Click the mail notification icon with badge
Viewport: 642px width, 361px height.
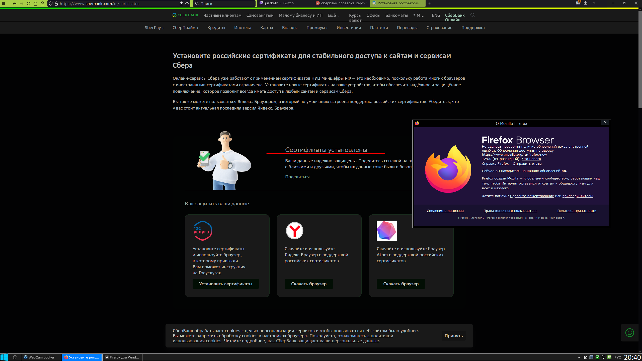[x=578, y=3]
